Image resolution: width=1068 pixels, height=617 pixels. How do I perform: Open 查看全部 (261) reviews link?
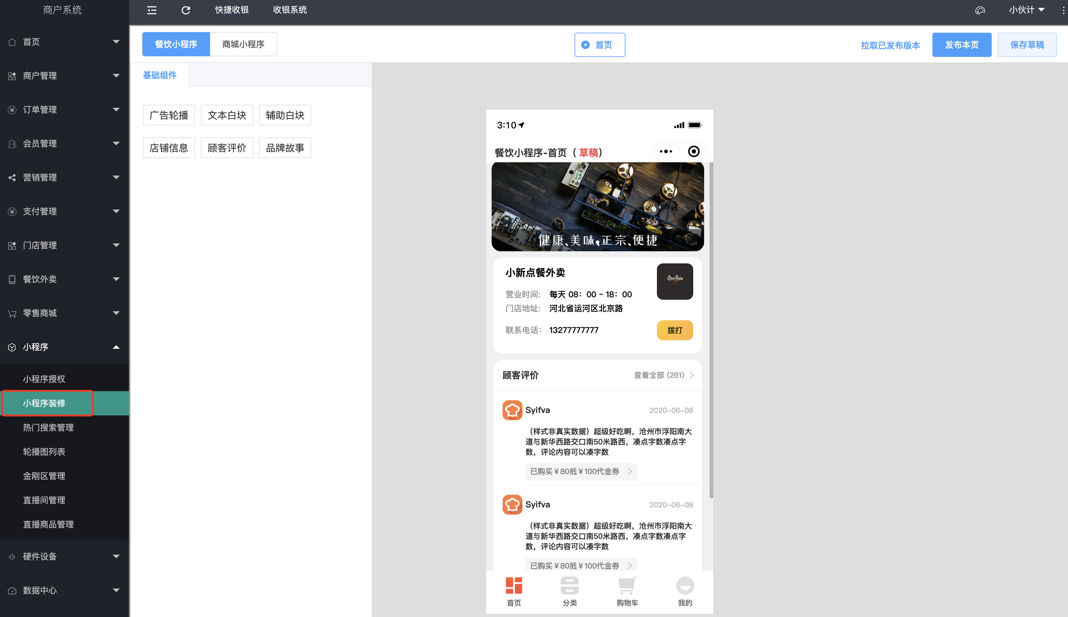click(664, 375)
